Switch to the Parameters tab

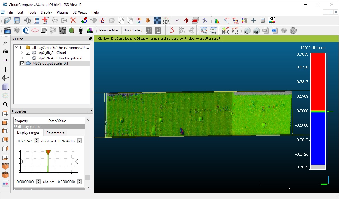tap(55, 133)
